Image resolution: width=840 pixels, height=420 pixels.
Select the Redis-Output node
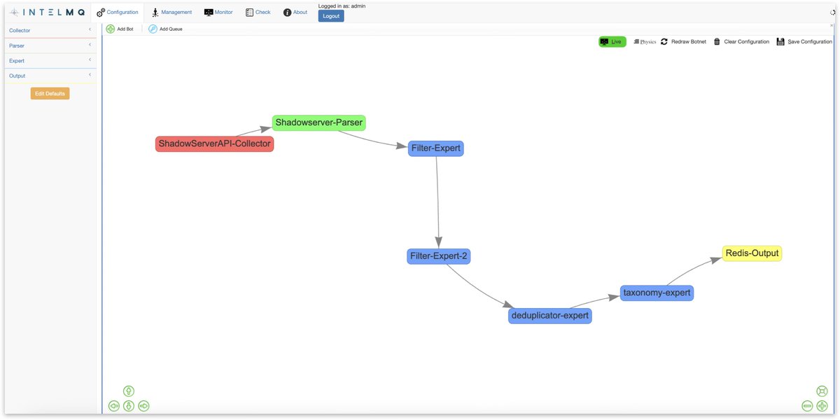point(752,253)
